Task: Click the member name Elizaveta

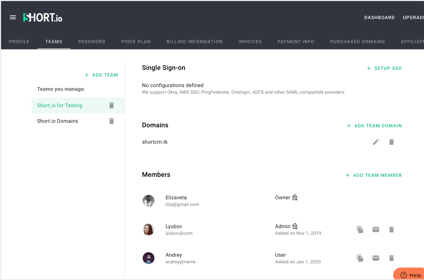Action: click(176, 197)
